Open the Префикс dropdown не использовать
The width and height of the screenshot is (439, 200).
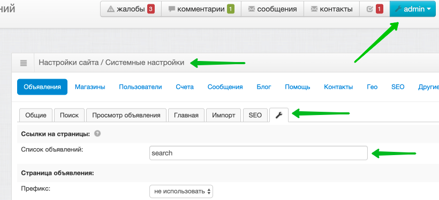pyautogui.click(x=181, y=191)
